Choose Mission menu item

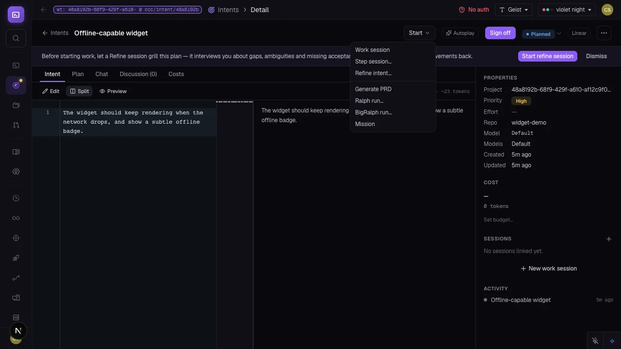392,124
